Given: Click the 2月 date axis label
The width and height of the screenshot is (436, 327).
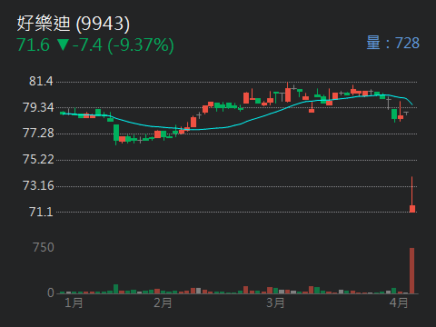Looking at the screenshot, I should (163, 302).
